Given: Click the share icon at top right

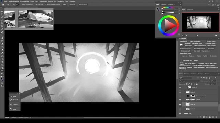Looking at the screenshot, I should [218, 5].
